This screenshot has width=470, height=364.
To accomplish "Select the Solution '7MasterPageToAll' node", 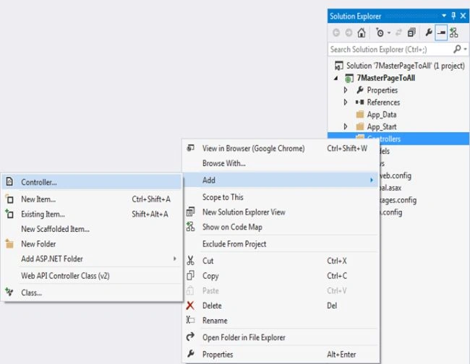I will pyautogui.click(x=400, y=66).
